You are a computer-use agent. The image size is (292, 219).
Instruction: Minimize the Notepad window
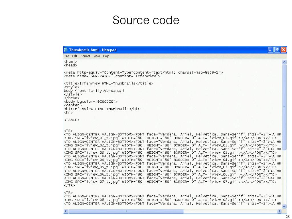271,50
